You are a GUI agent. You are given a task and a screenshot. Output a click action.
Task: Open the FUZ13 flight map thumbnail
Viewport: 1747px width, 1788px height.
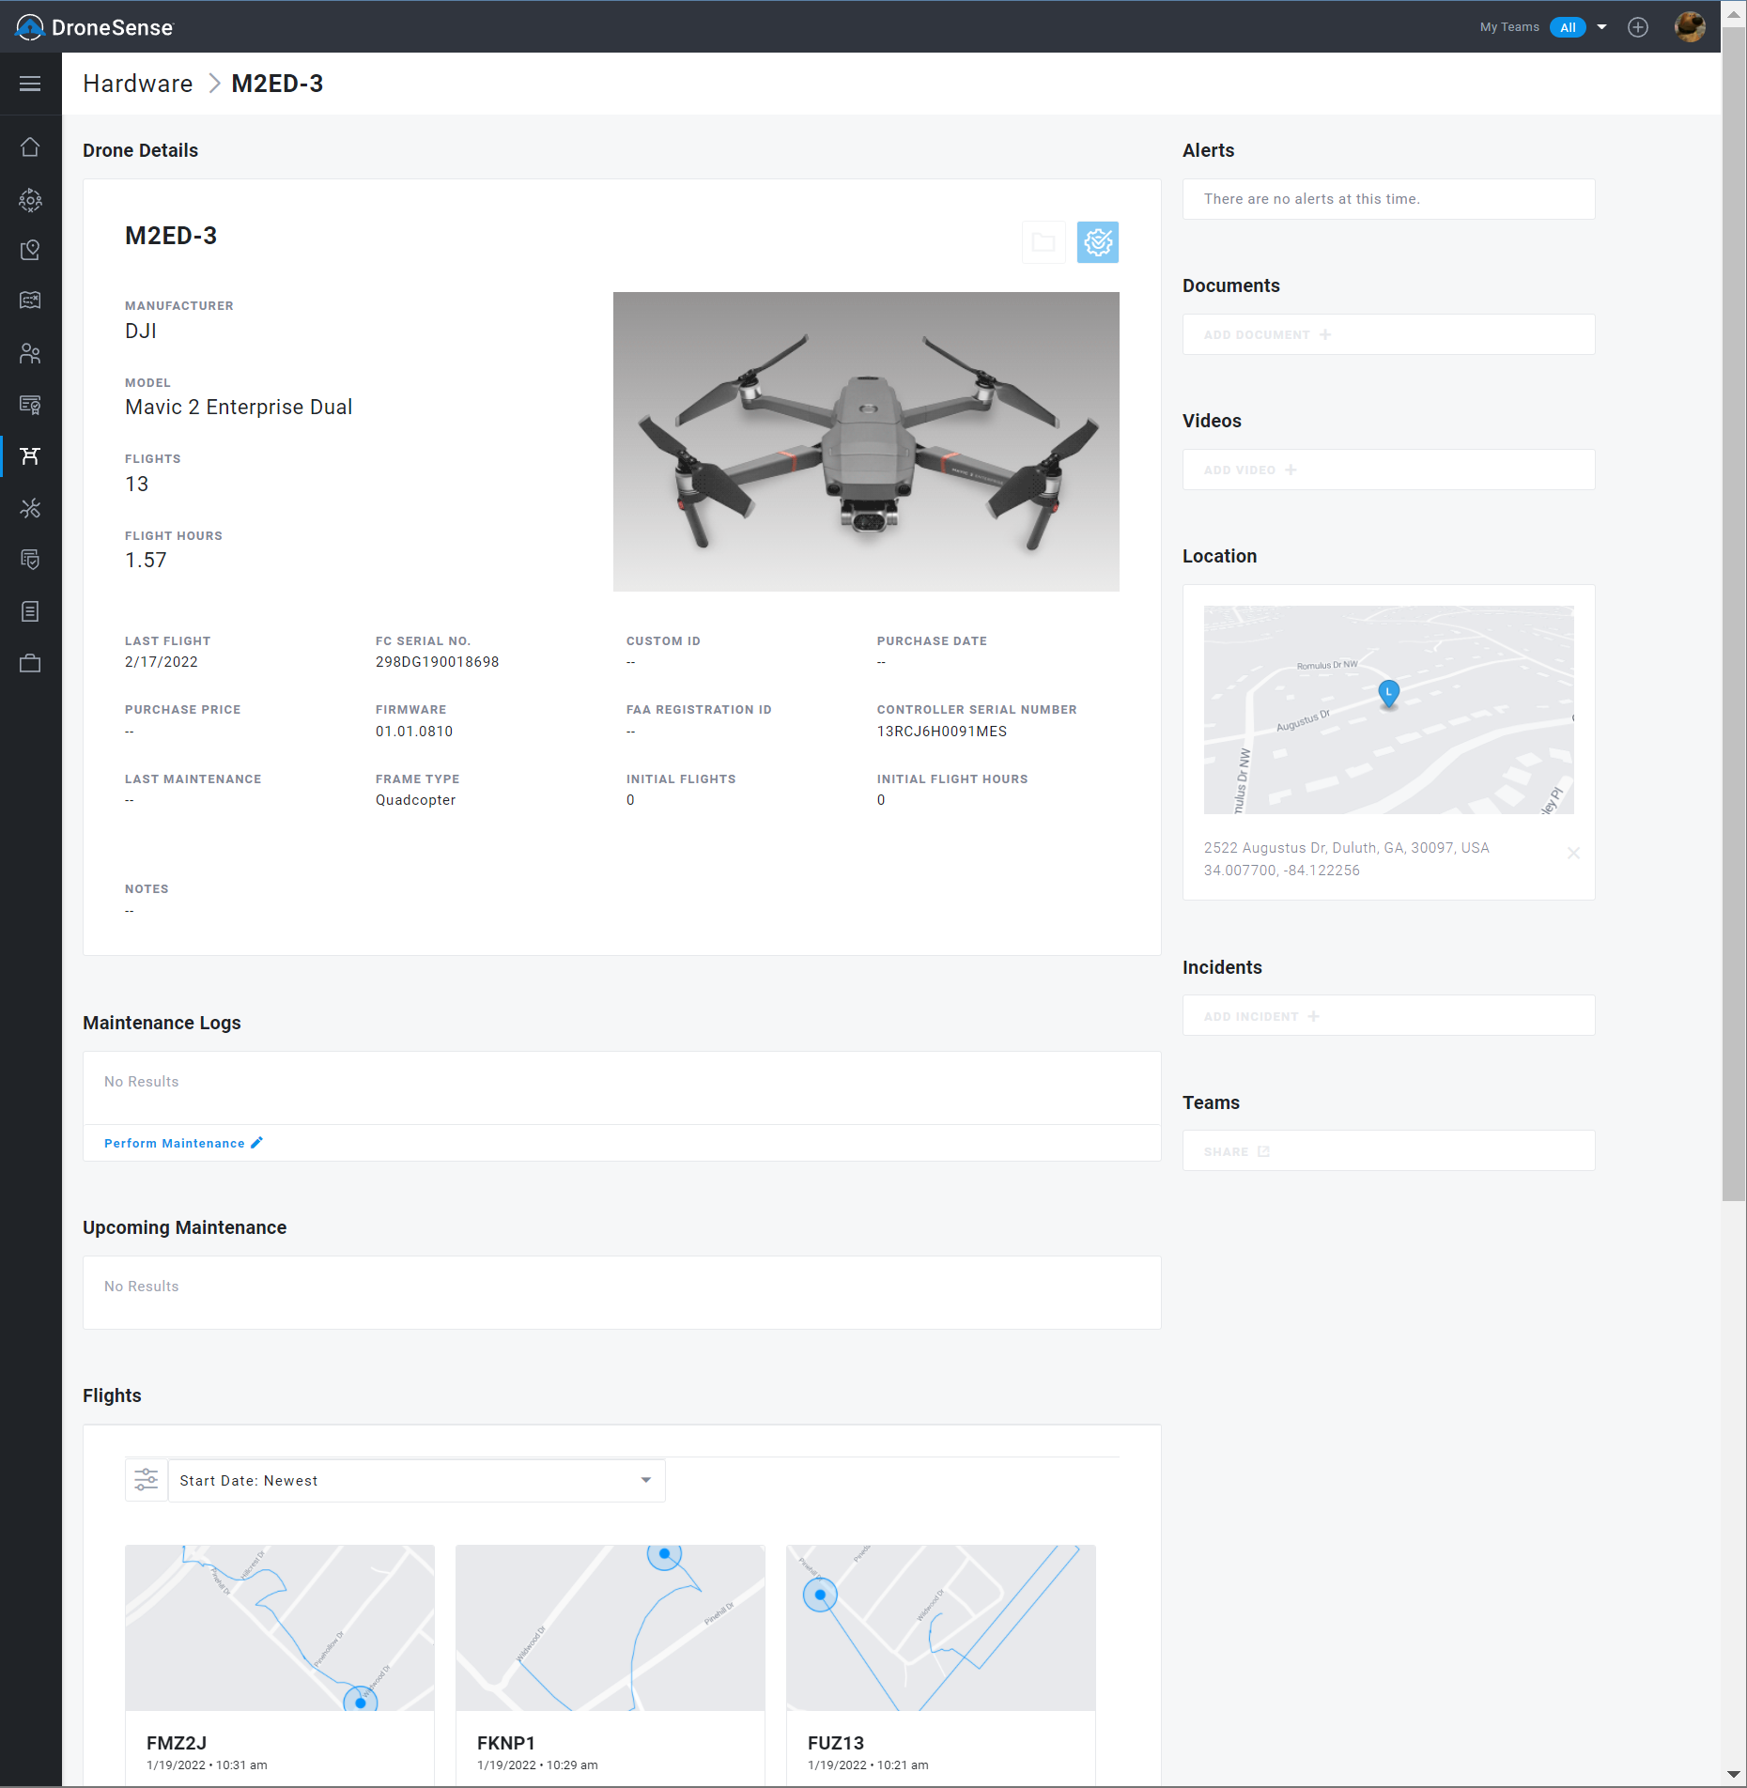pos(941,1627)
